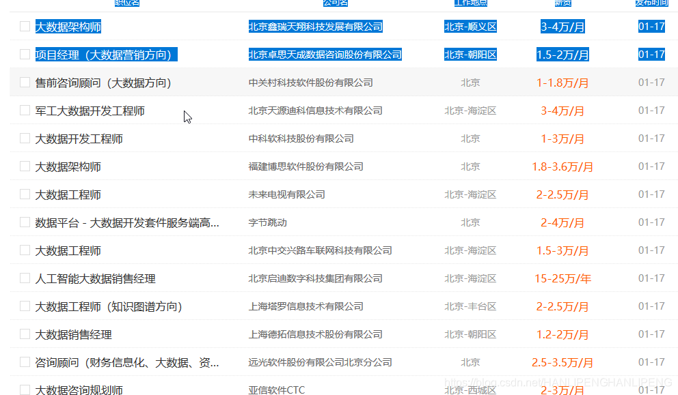The height and width of the screenshot is (395, 678).
Task: Open company page 北京天源迪科信息技术有限公司
Action: [316, 111]
